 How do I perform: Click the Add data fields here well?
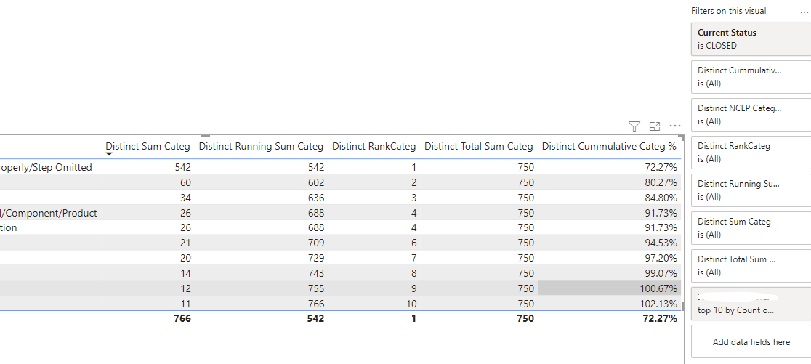[751, 341]
